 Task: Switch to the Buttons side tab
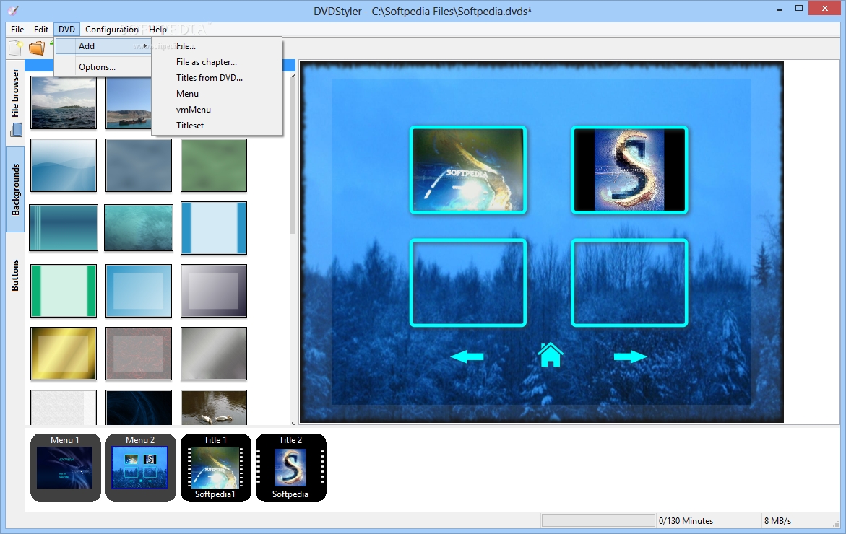pyautogui.click(x=15, y=276)
